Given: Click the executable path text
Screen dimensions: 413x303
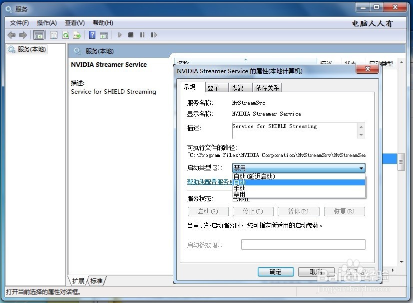Looking at the screenshot, I should pos(276,155).
